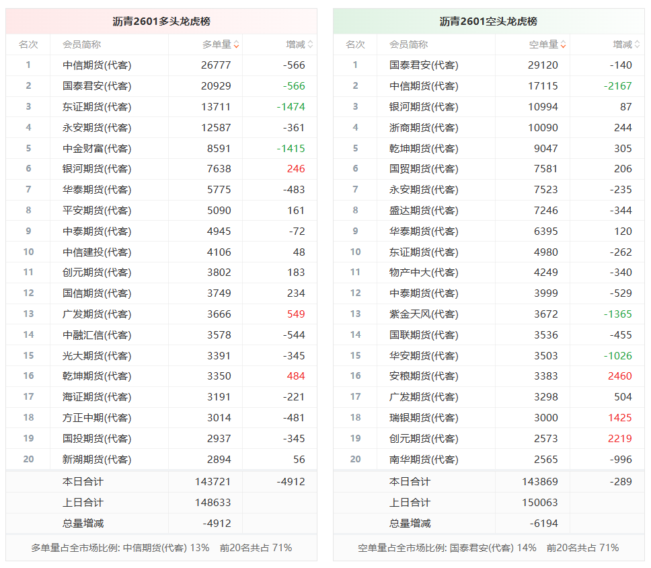Sort short table by 空单量 sort icon

563,44
